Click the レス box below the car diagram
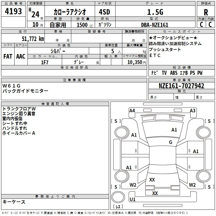 click(x=118, y=207)
